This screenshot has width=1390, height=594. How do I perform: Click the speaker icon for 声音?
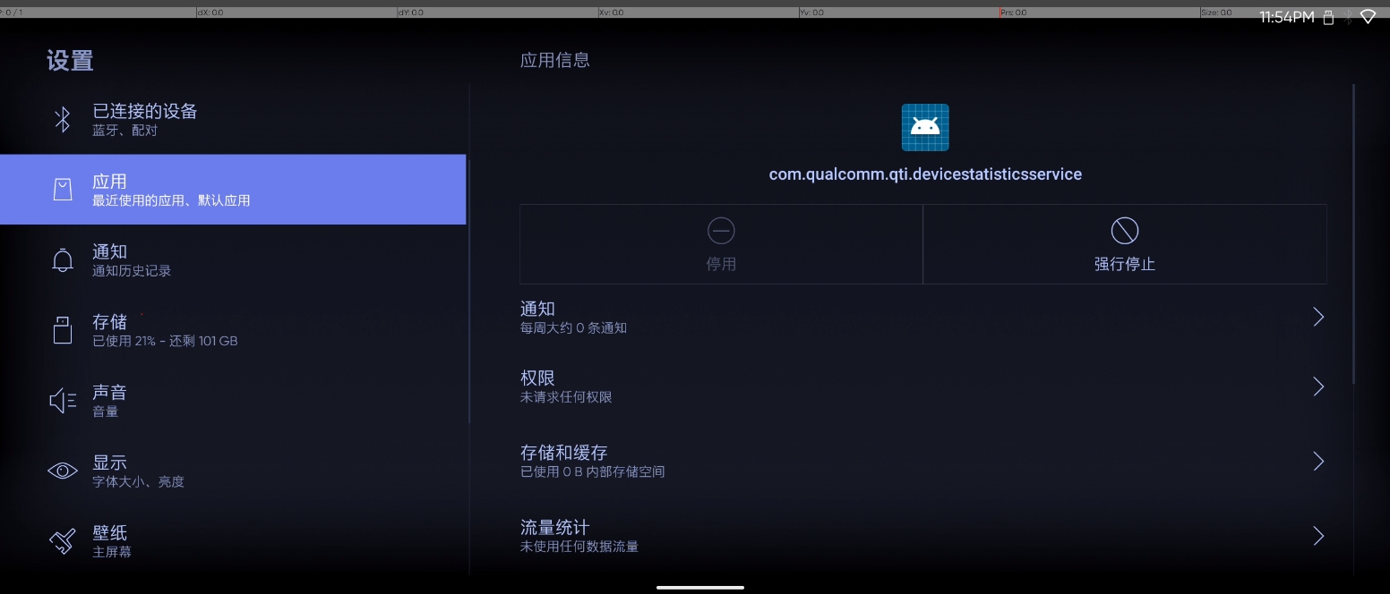(63, 400)
